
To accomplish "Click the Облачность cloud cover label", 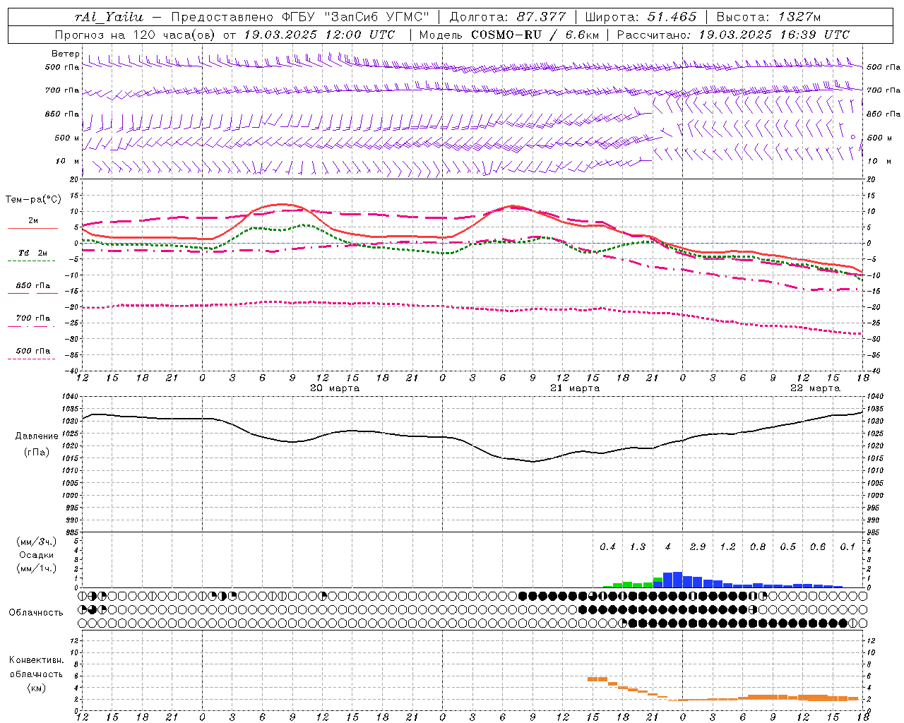I will coord(36,612).
